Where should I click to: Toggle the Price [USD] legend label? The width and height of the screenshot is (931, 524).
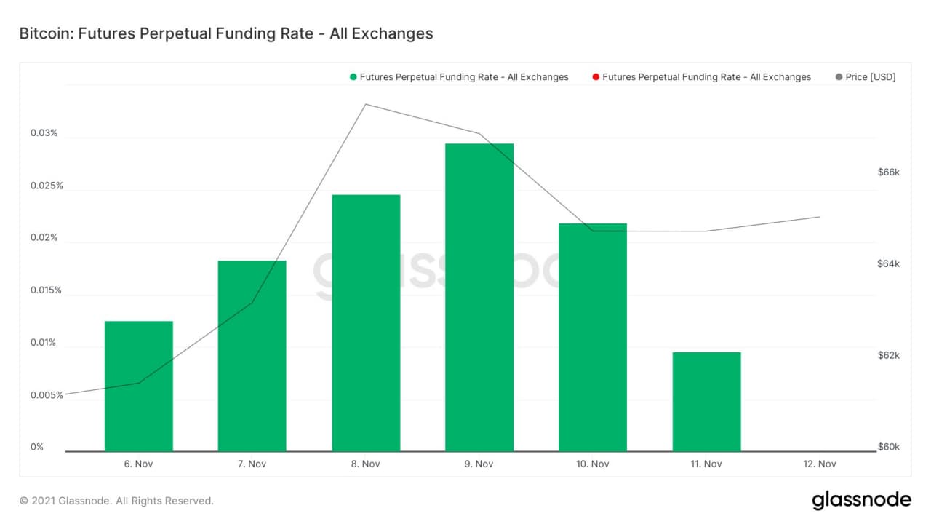[871, 77]
